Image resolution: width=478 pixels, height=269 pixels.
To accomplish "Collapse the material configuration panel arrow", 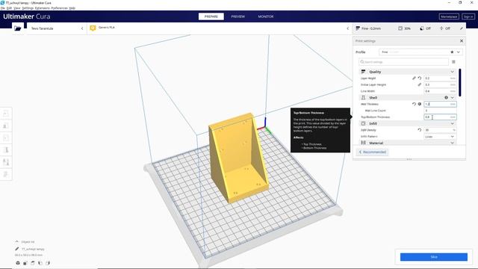I will click(x=348, y=28).
